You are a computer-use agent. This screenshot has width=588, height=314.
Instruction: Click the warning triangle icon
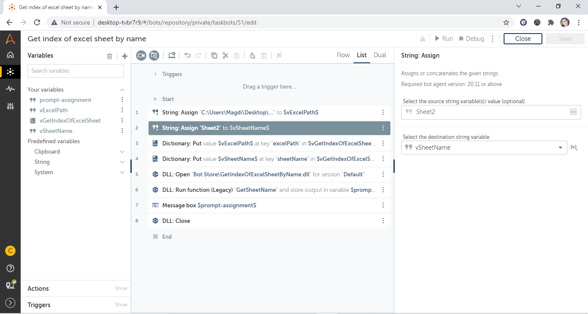pos(423,39)
